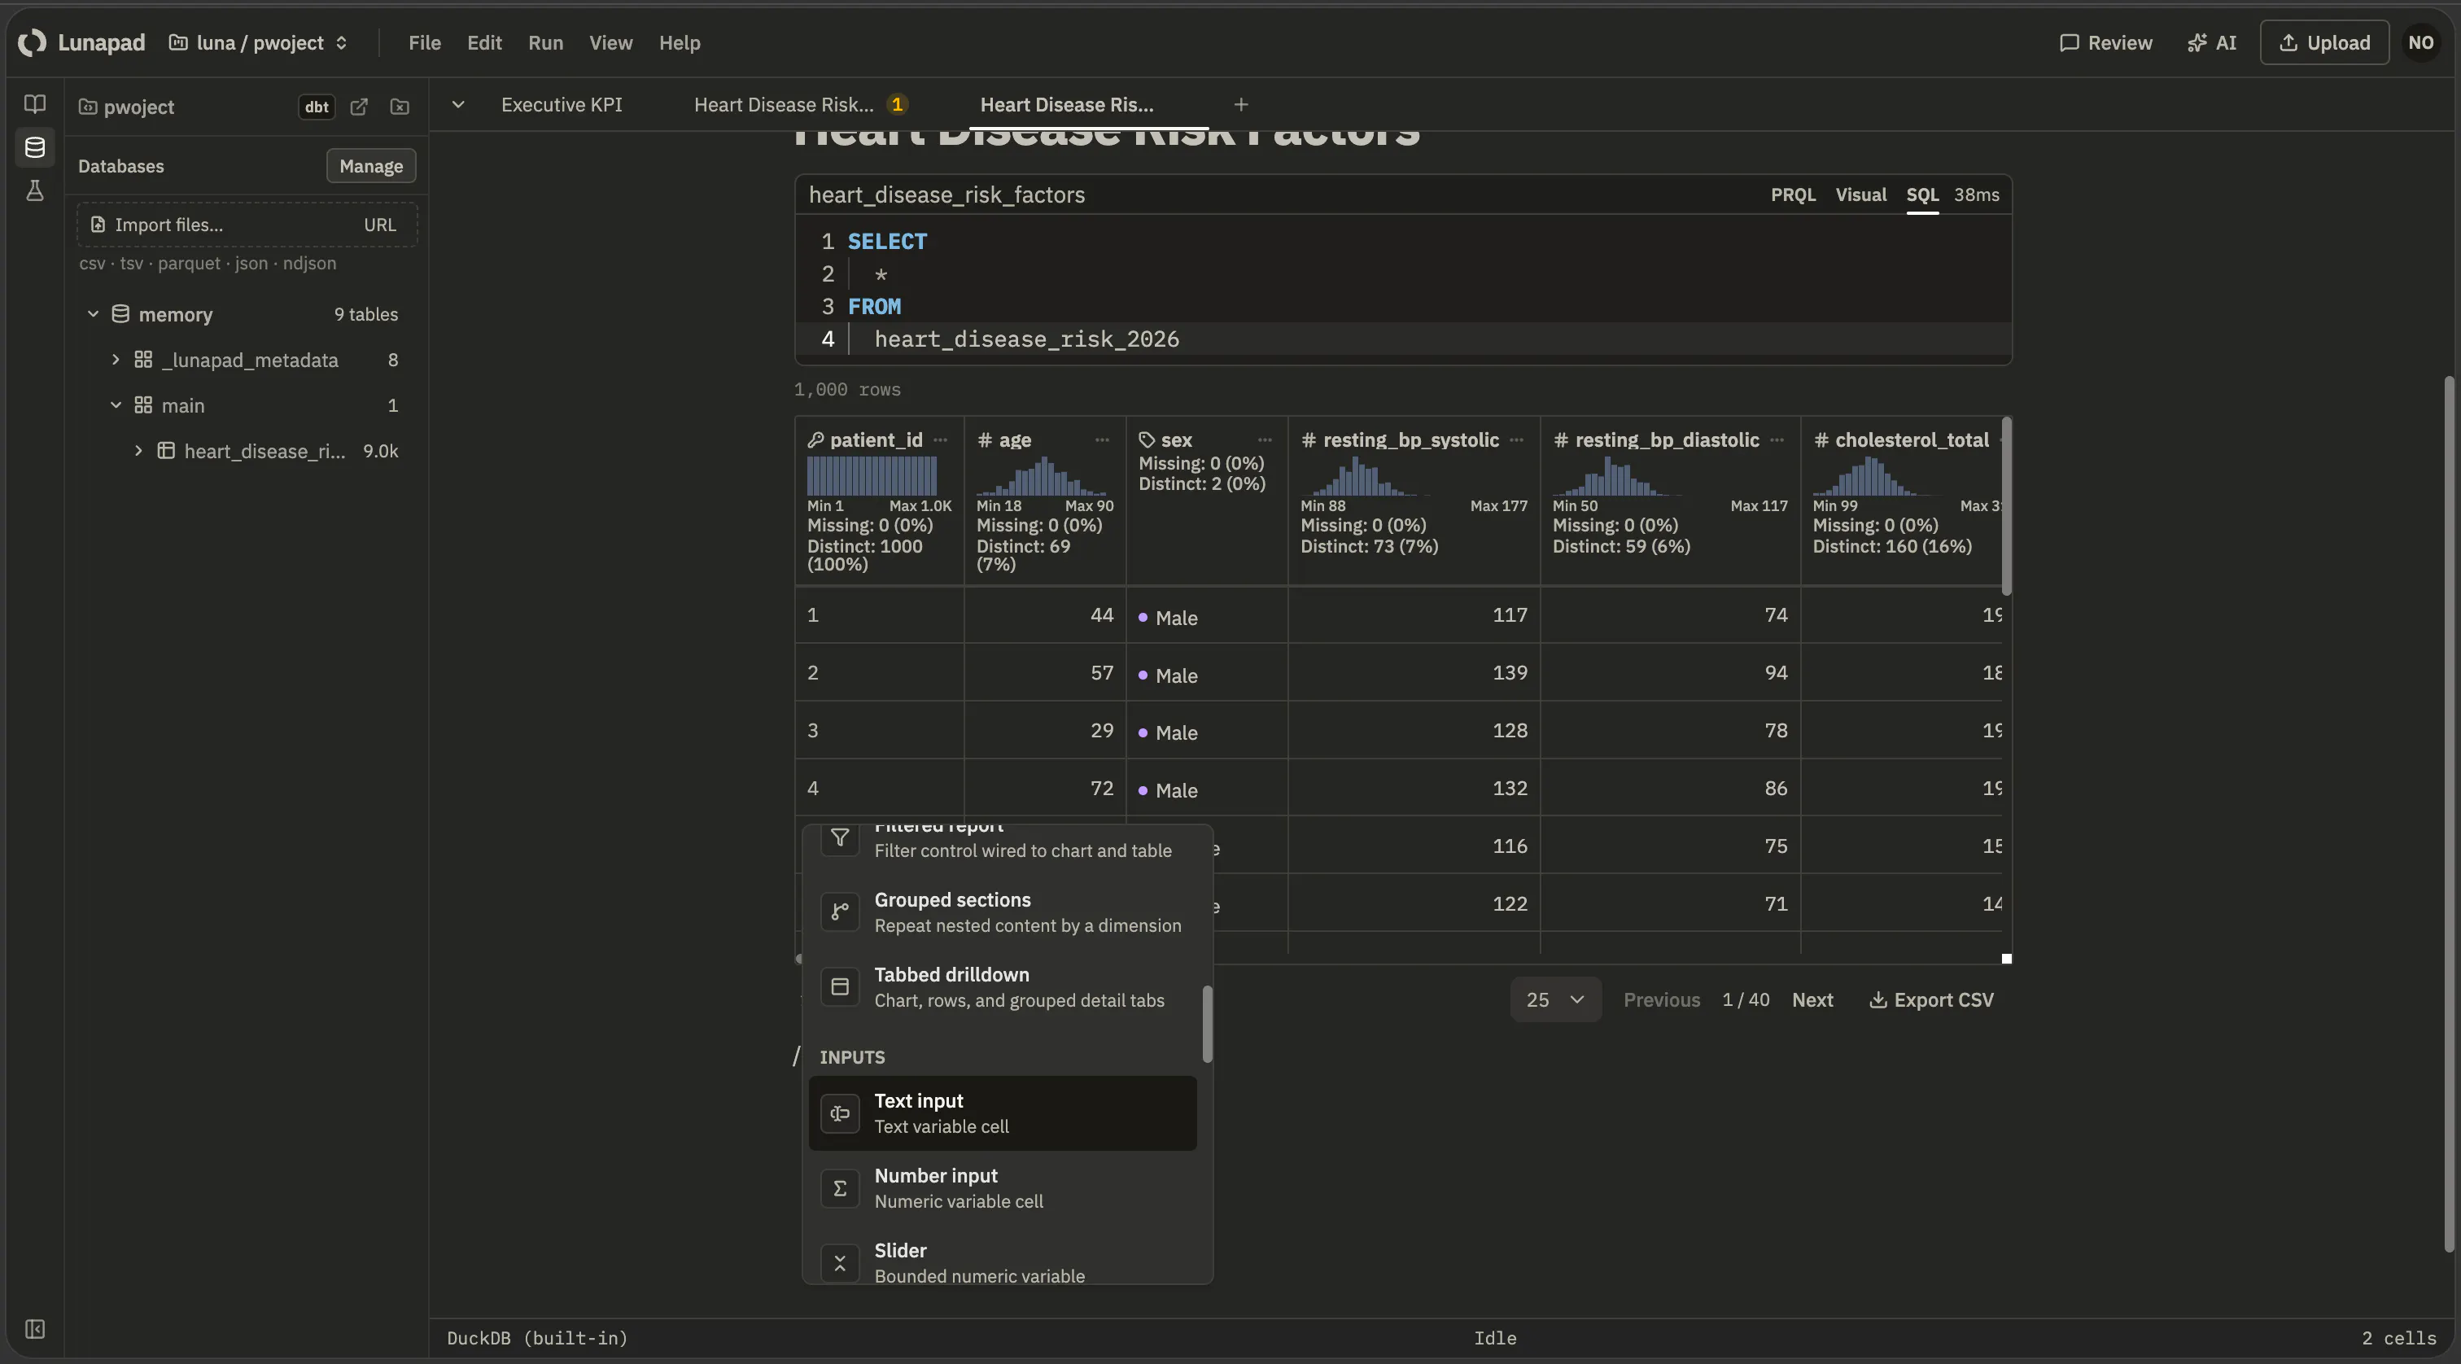
Task: Open the luna / pwoject project switcher
Action: pyautogui.click(x=258, y=42)
